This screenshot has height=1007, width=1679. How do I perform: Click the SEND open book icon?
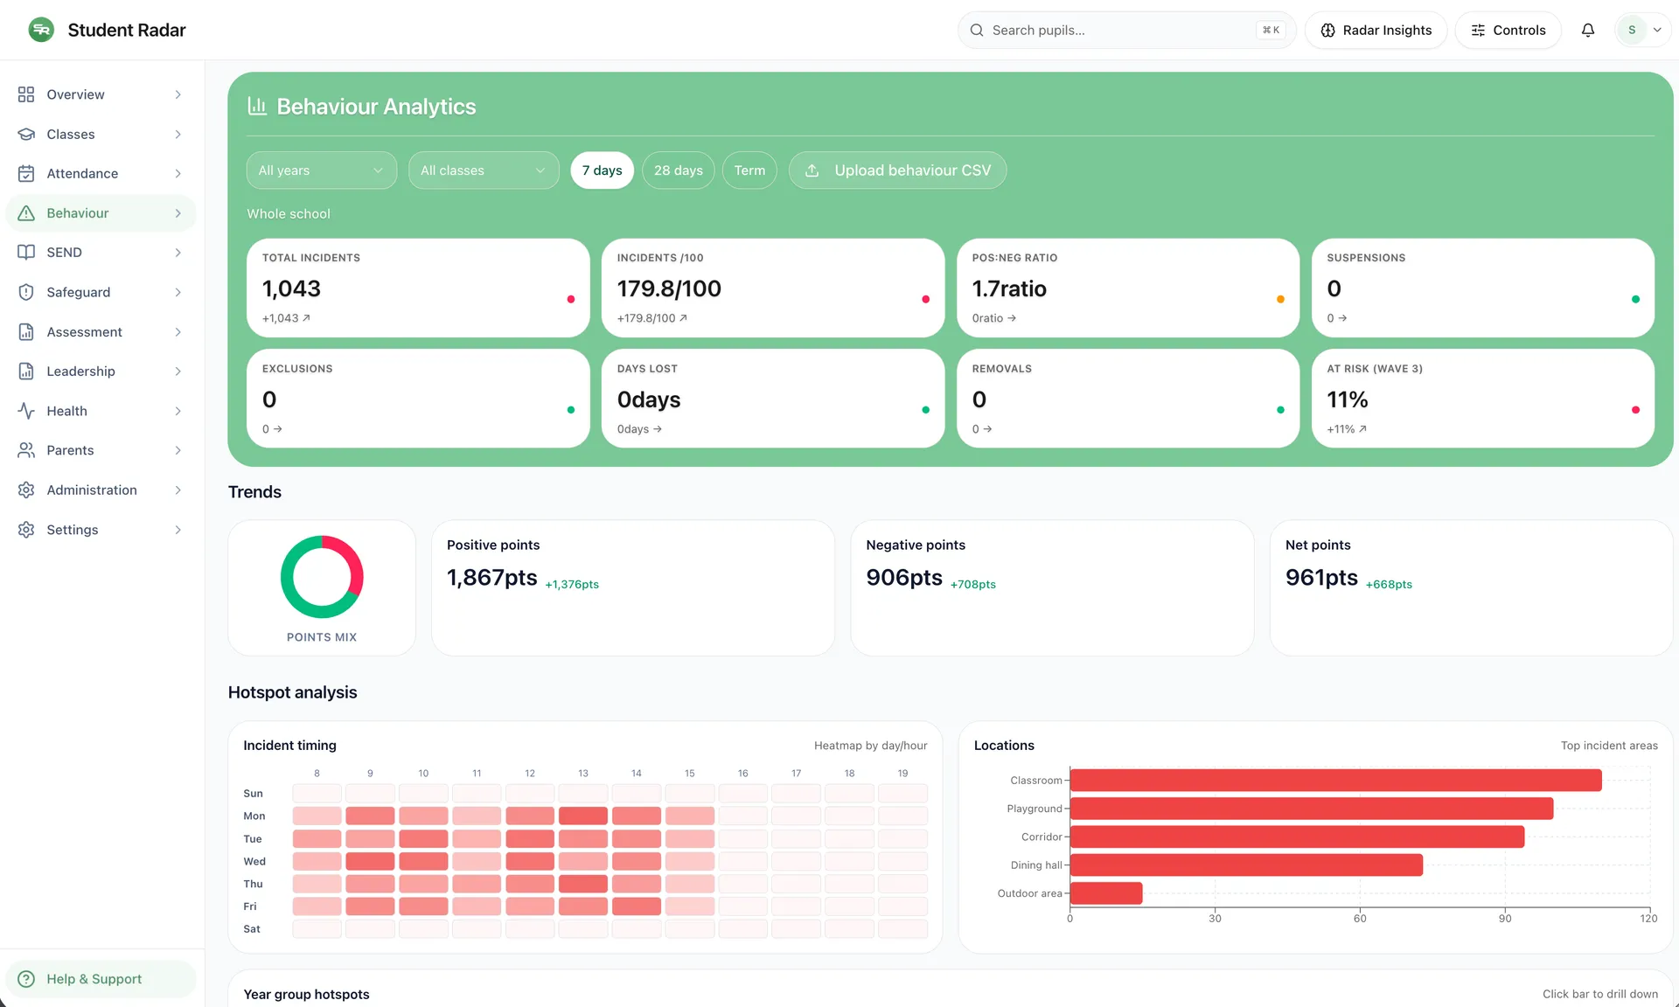coord(26,253)
